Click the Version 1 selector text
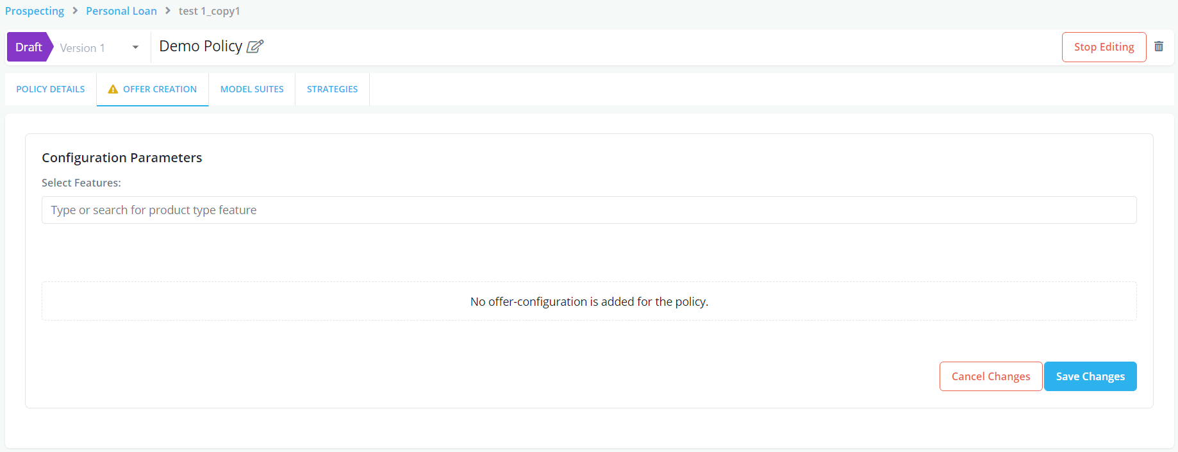This screenshot has width=1178, height=452. 83,48
